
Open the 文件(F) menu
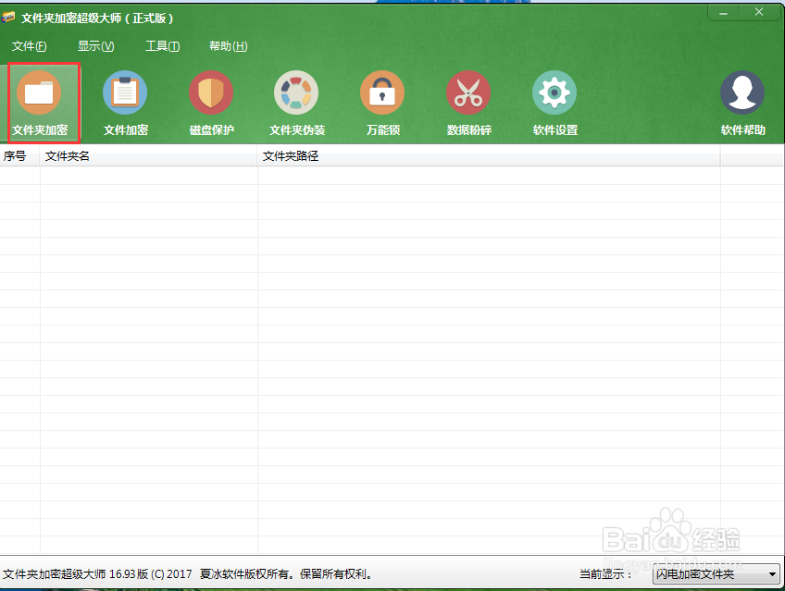pyautogui.click(x=29, y=46)
